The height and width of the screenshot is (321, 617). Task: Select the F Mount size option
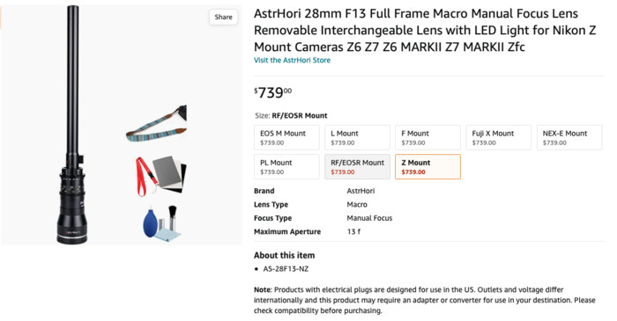(427, 137)
